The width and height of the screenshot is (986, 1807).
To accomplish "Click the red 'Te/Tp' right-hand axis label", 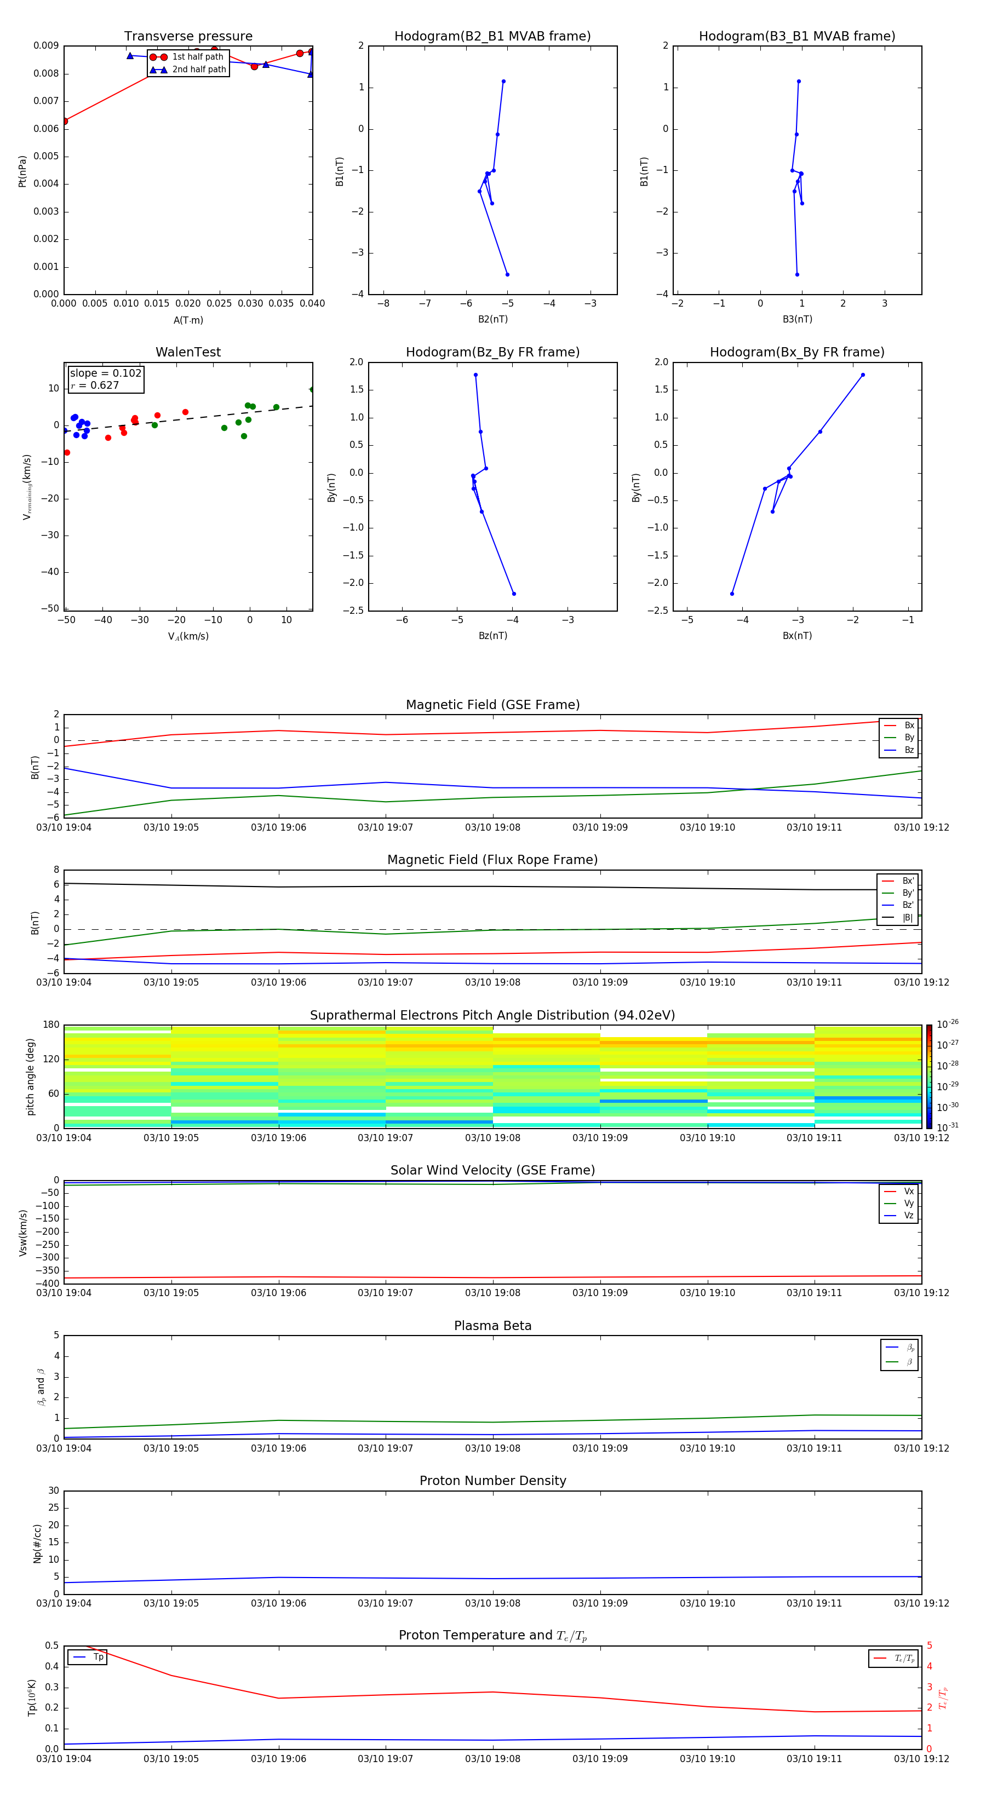I will tap(943, 1697).
